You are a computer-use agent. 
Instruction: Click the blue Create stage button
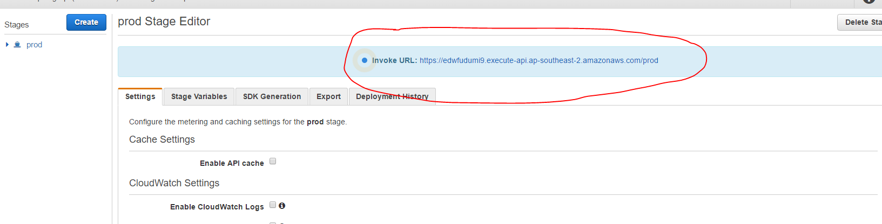pyautogui.click(x=86, y=22)
